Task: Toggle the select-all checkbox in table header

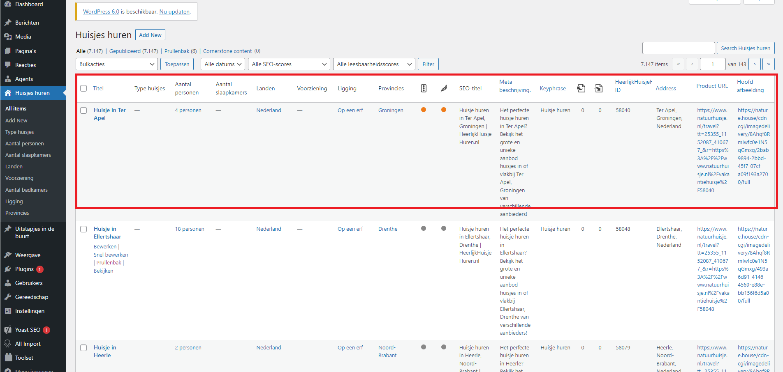Action: [x=83, y=88]
